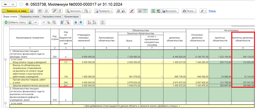This screenshot has width=256, height=109.
Task: Select the budget code cell '111'
Action: 66,62
